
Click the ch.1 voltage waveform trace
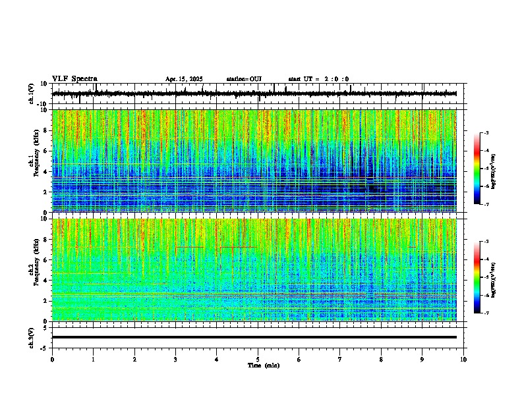[x=254, y=94]
